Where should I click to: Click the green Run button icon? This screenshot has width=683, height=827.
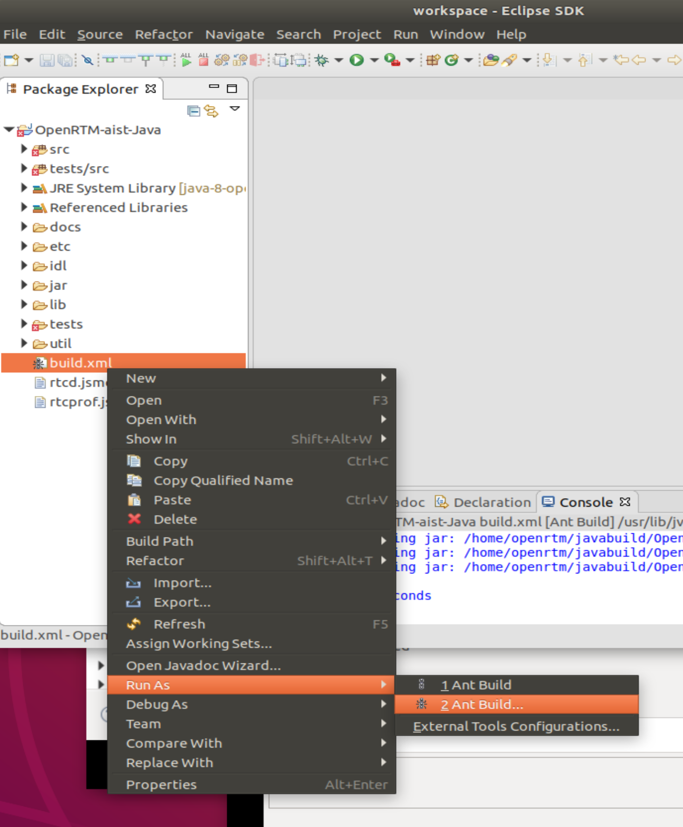357,60
